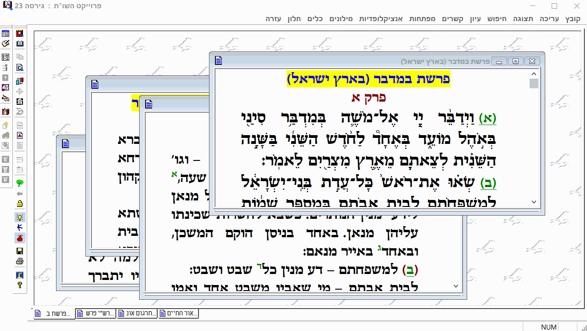Open the חיפוש menu

point(497,19)
